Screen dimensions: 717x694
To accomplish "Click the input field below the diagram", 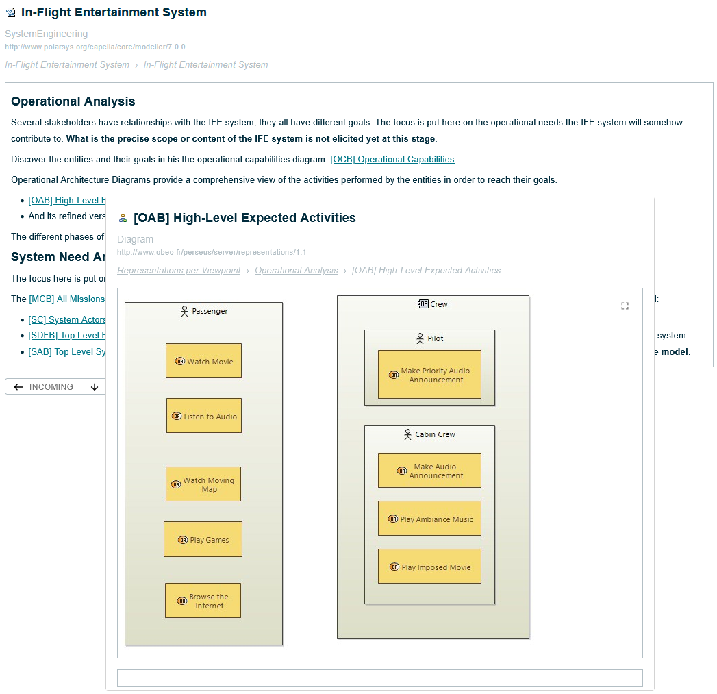I will (380, 678).
